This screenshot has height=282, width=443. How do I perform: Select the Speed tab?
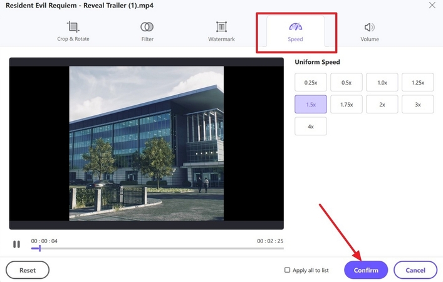coord(296,32)
